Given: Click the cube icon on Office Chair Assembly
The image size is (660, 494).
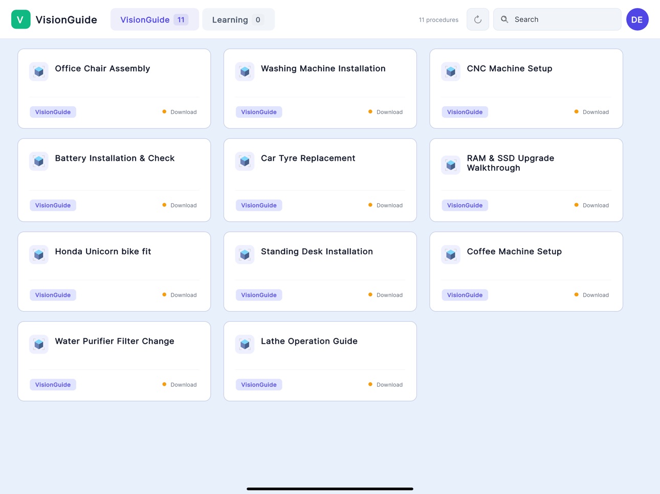Looking at the screenshot, I should [x=39, y=72].
